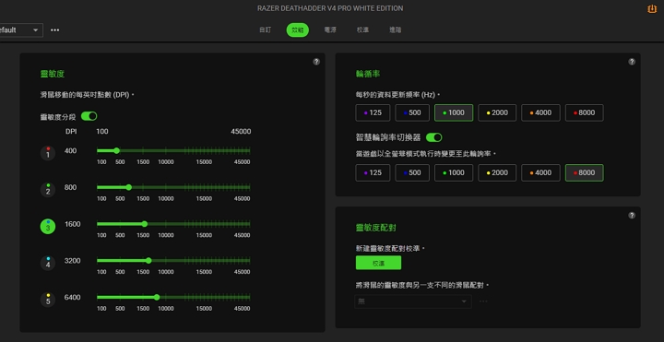Open the profile options three-dot menu
Viewport: 664px width, 342px height.
tap(55, 30)
